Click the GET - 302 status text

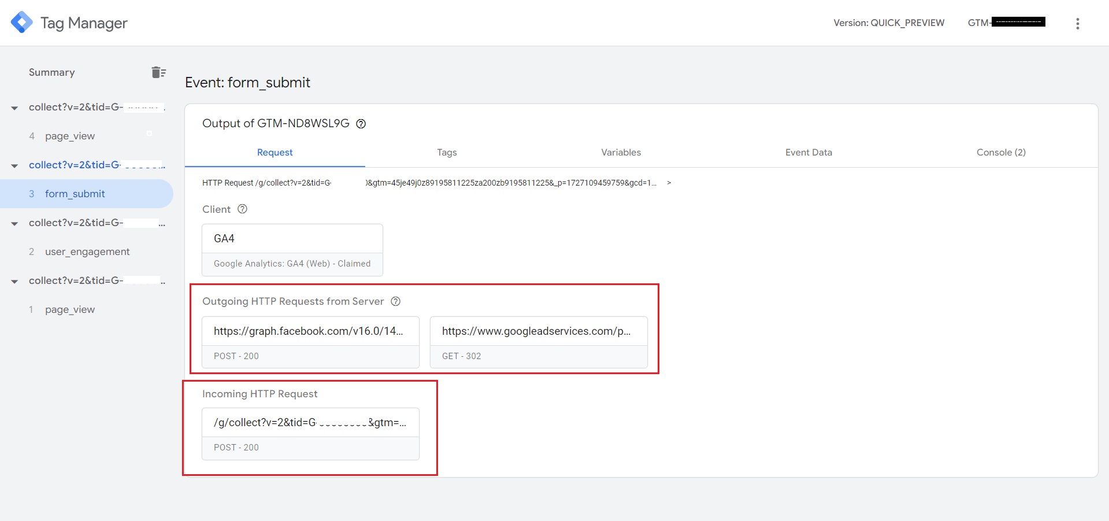coord(461,356)
